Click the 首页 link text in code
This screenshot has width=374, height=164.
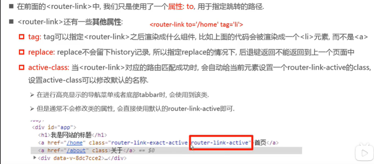pyautogui.click(x=260, y=143)
